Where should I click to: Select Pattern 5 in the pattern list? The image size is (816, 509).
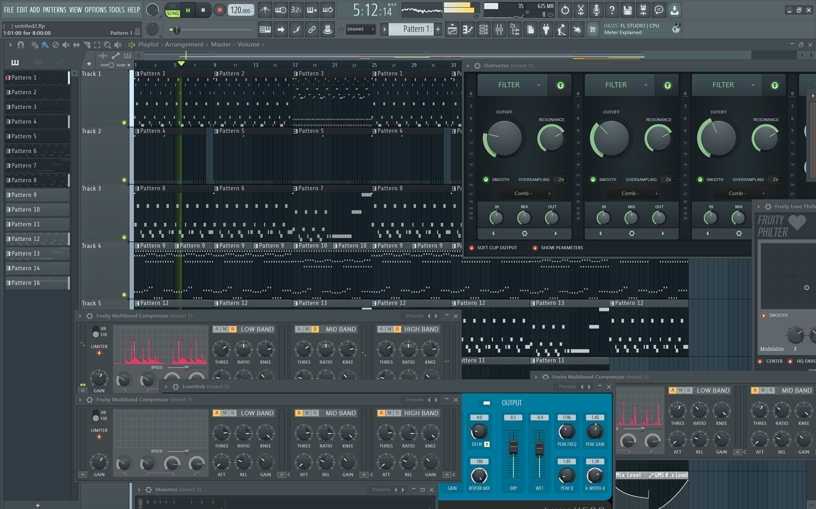click(x=37, y=136)
